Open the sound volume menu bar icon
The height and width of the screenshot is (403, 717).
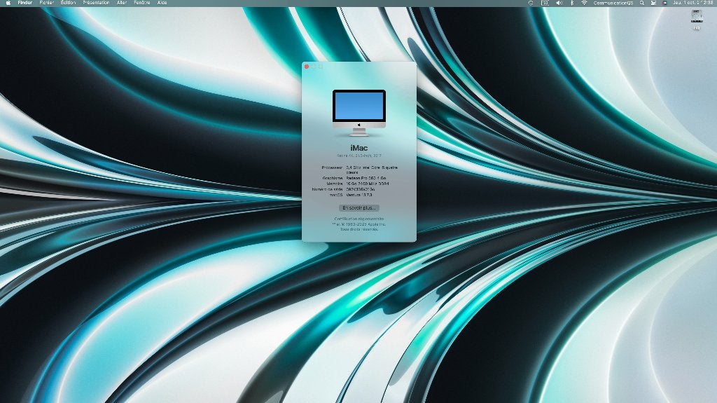tap(559, 3)
